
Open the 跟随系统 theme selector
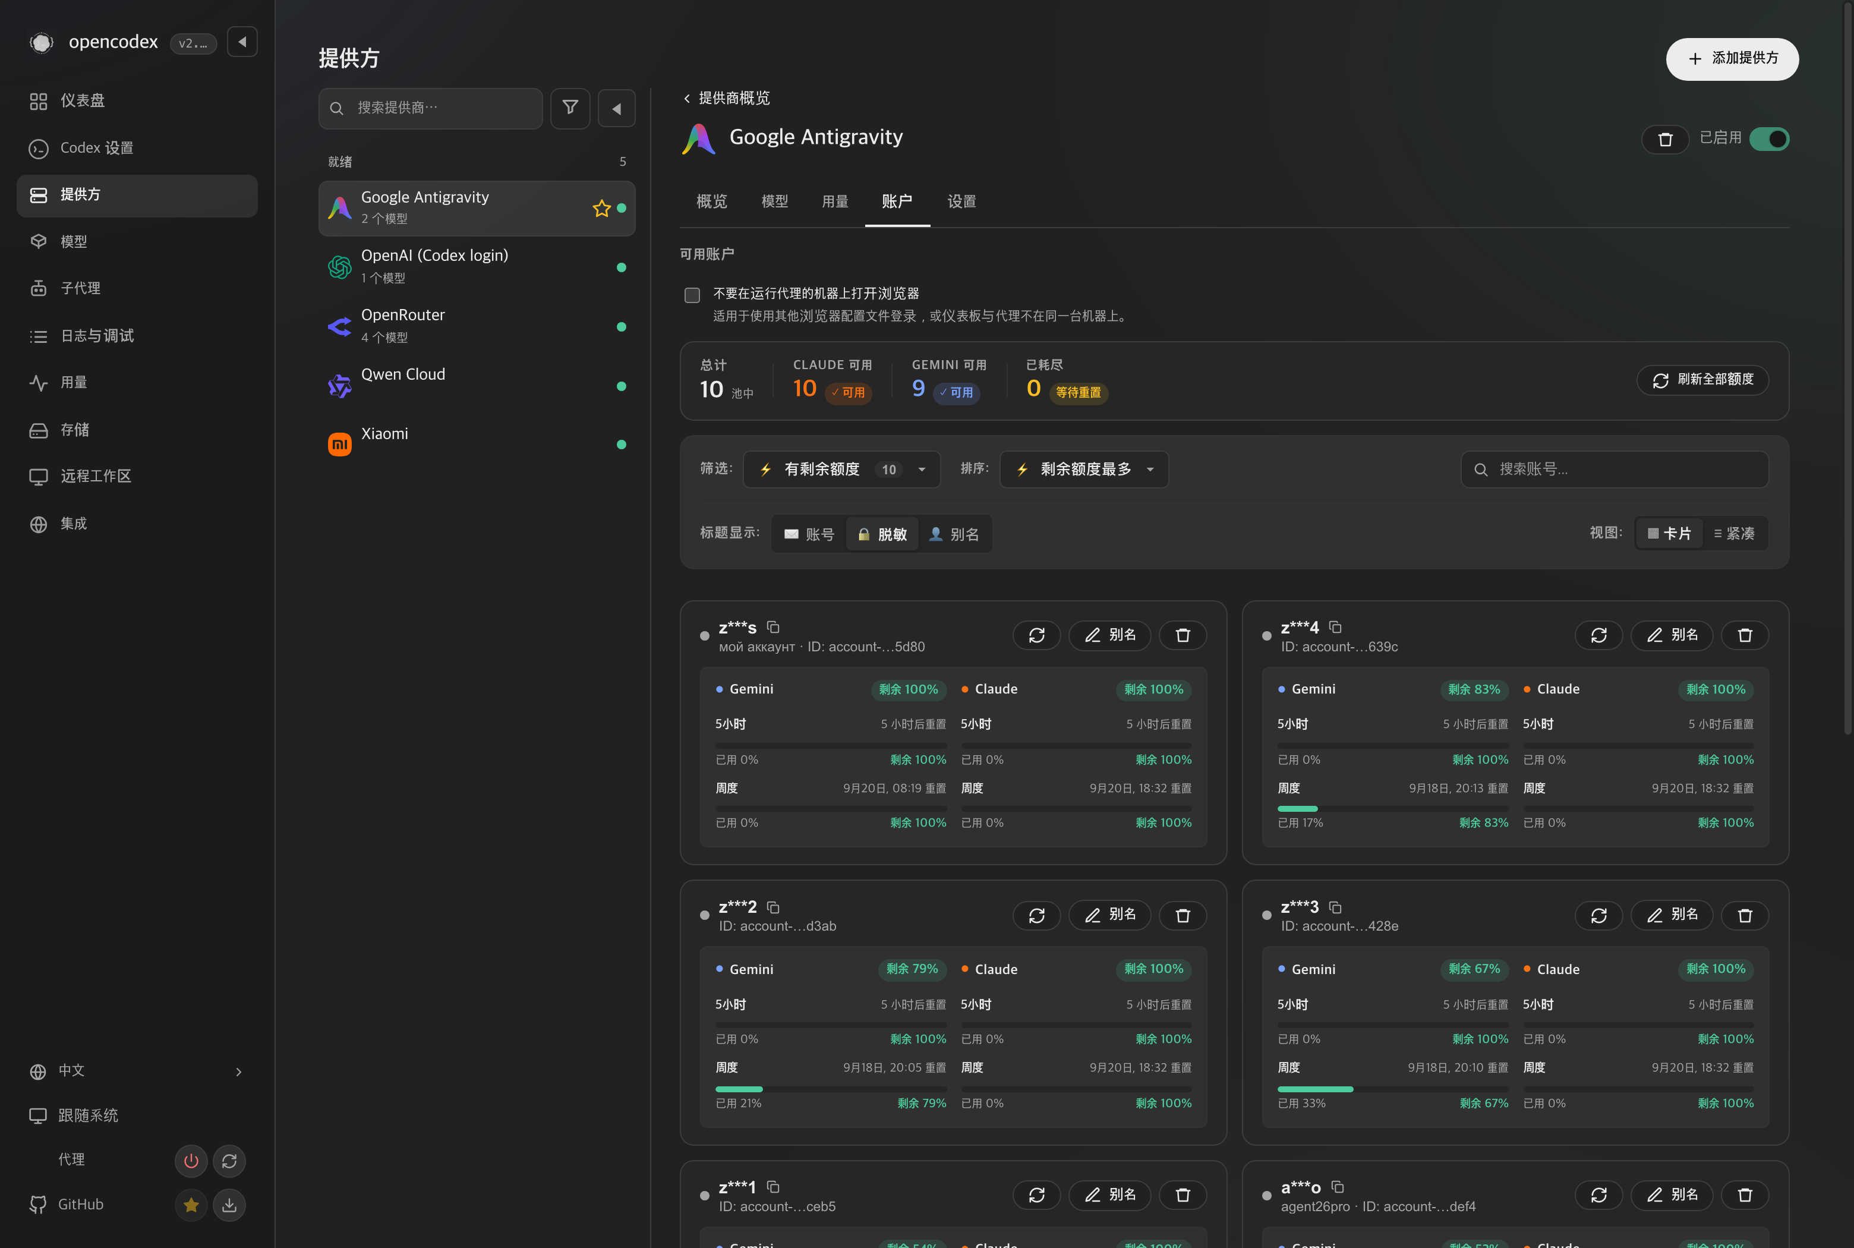point(137,1116)
